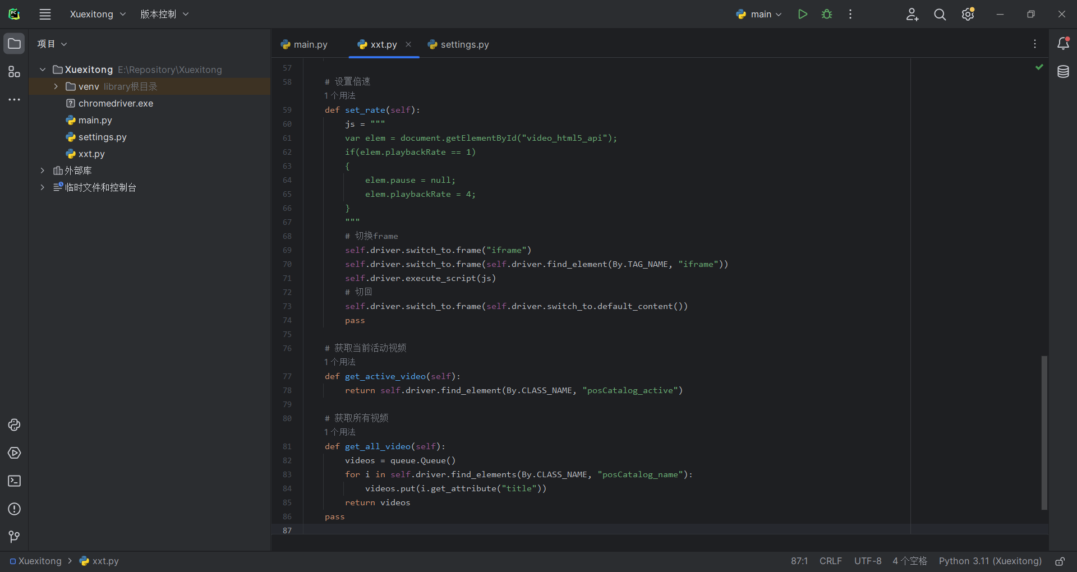Open the Problems tool window
The width and height of the screenshot is (1077, 572).
14,509
